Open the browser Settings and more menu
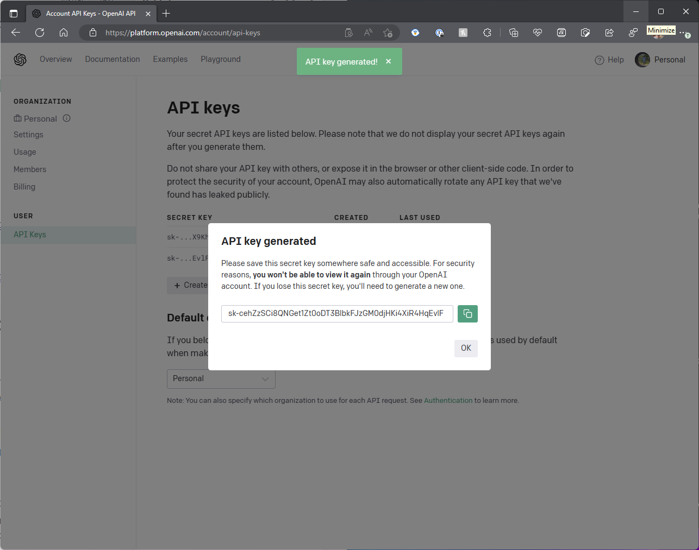699x550 pixels. (x=684, y=33)
